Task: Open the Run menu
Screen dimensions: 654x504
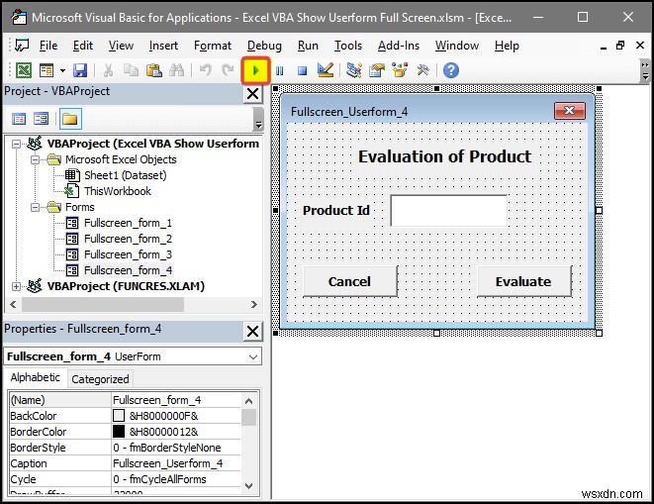Action: 308,46
